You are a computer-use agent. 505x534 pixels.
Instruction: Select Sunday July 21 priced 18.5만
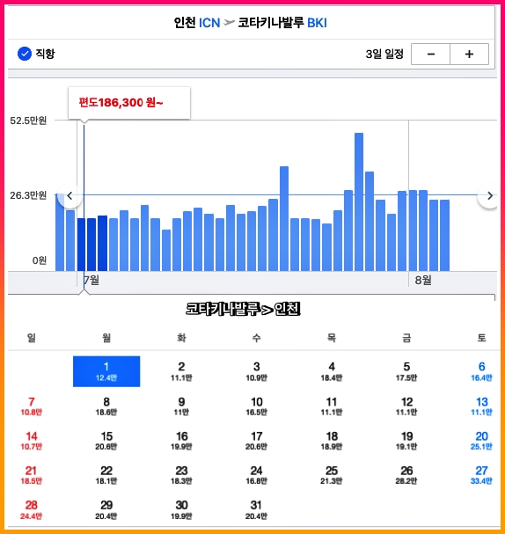coord(32,475)
